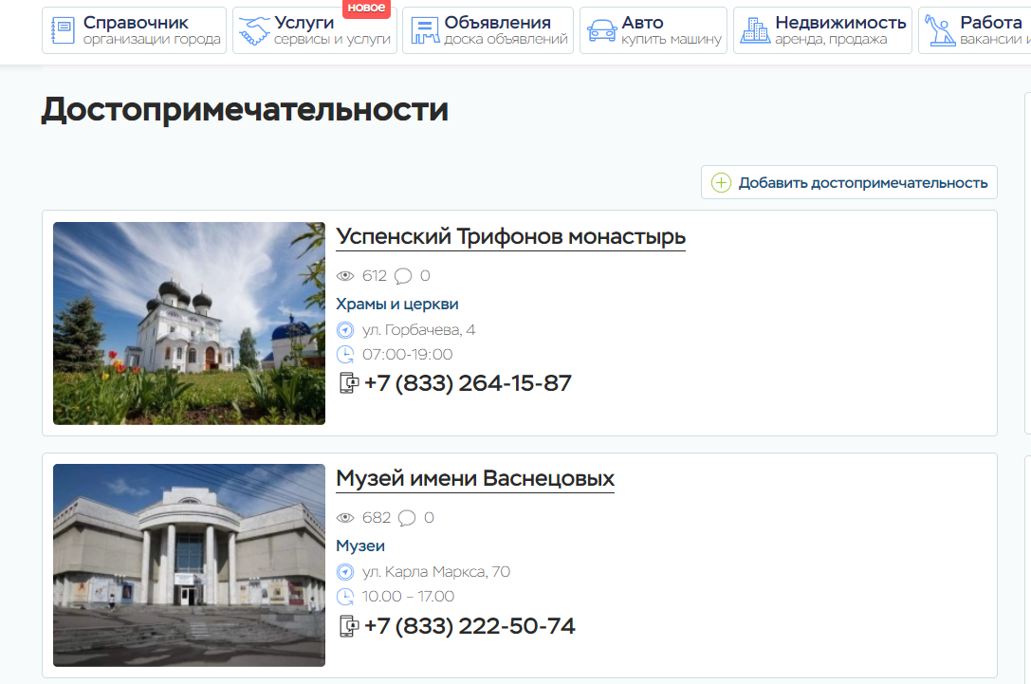Click the Авто car icon
The height and width of the screenshot is (684, 1031).
(x=601, y=30)
